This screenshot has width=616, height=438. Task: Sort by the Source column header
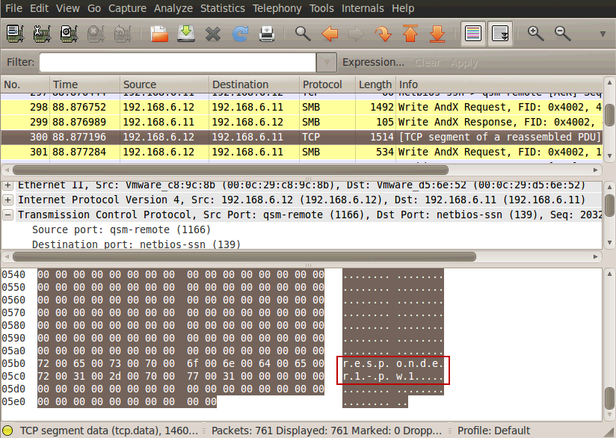(164, 84)
